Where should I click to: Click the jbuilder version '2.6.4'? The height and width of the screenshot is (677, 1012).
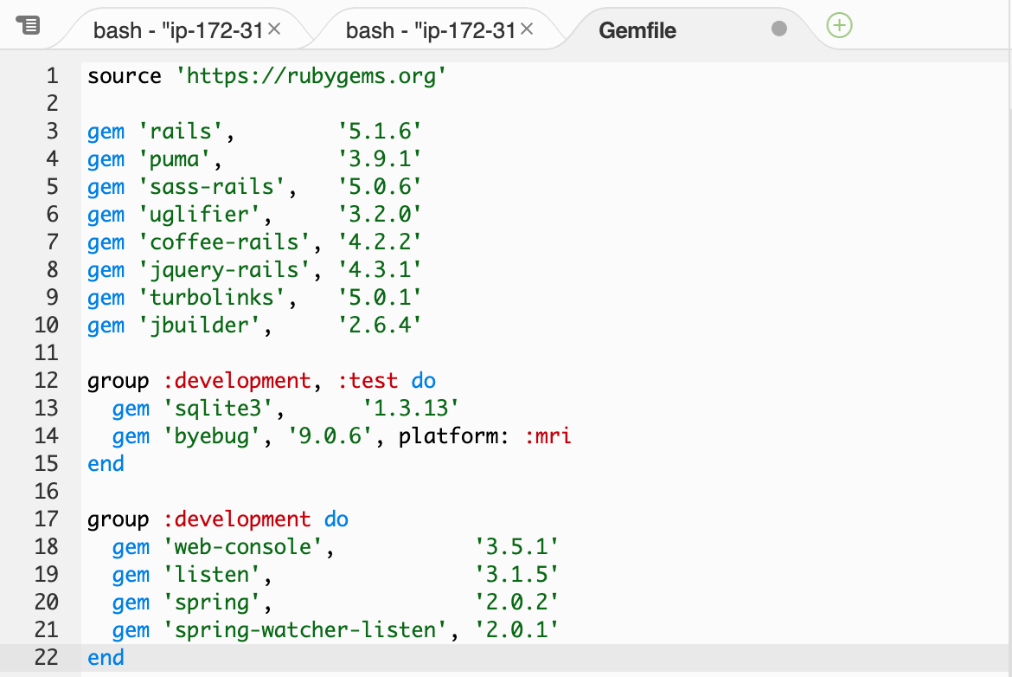coord(380,326)
